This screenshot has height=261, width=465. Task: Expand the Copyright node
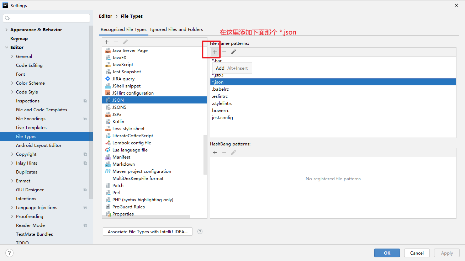[x=12, y=154]
